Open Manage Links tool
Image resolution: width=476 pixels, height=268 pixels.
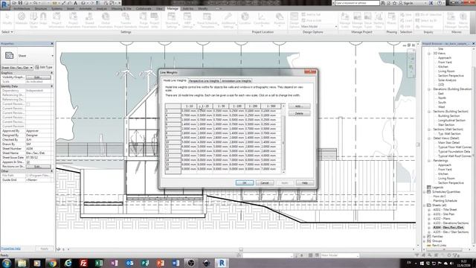pos(345,20)
